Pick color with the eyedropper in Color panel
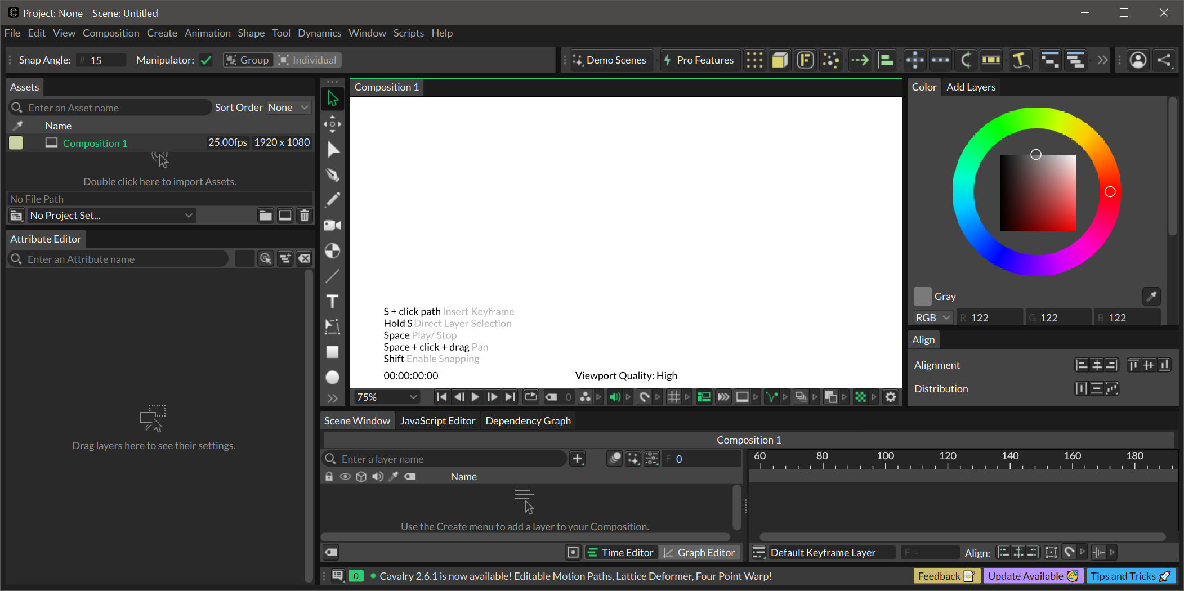Image resolution: width=1184 pixels, height=591 pixels. coord(1151,296)
